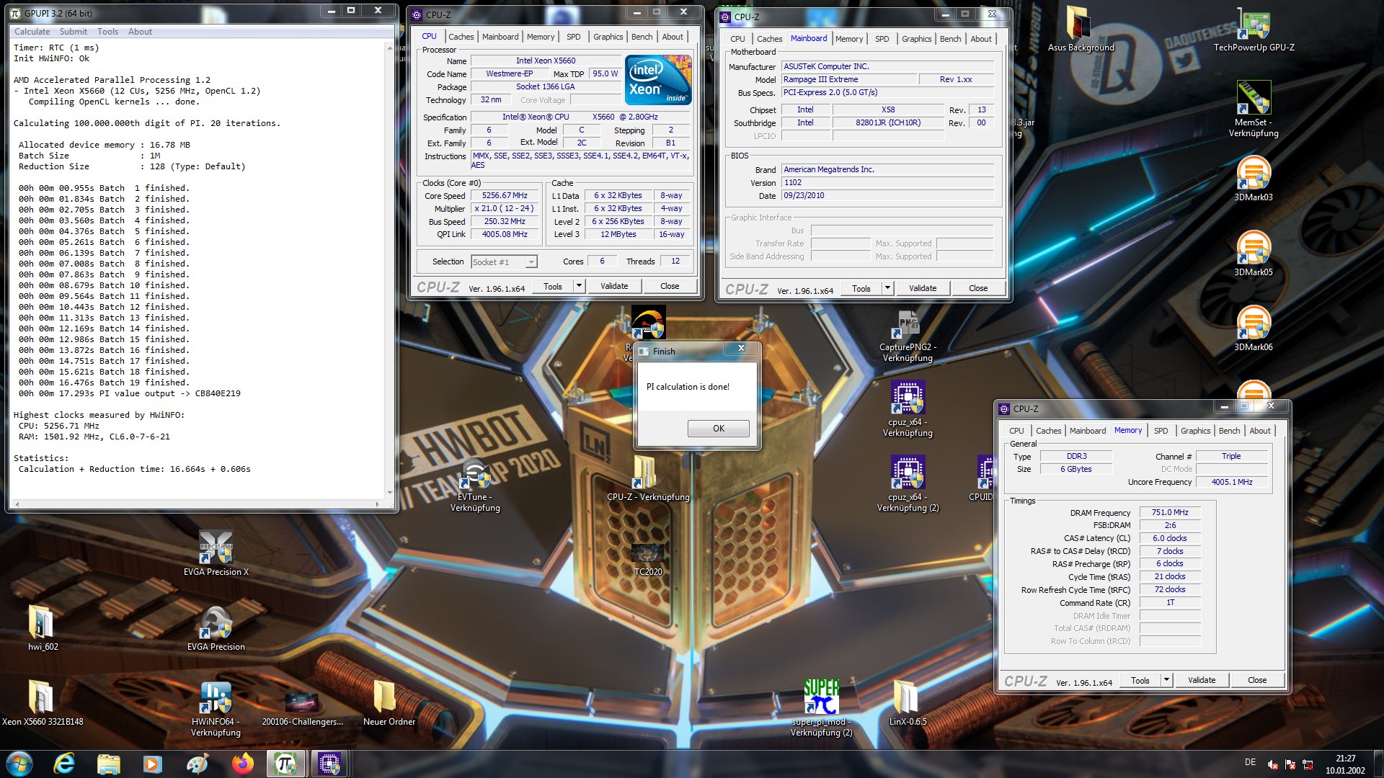
Task: Open Windows Media Player taskbar icon
Action: [152, 763]
